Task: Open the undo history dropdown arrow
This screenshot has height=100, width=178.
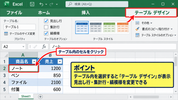Action: [x=46, y=4]
